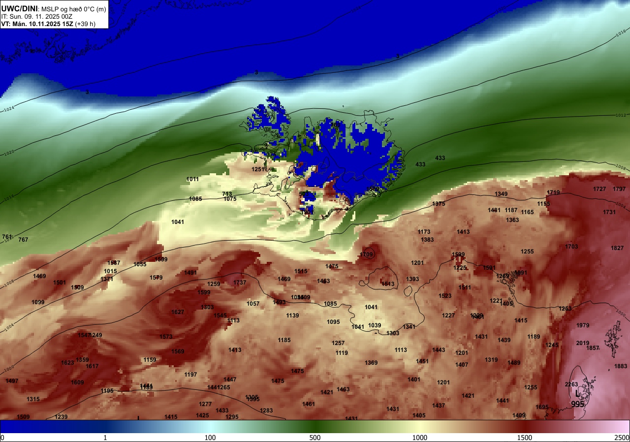Image resolution: width=630 pixels, height=442 pixels.
Task: Click the 1979 height value
Action: [x=582, y=325]
